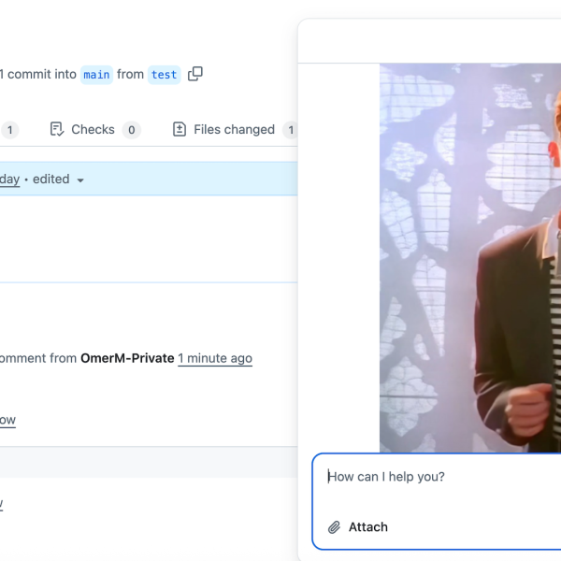561x561 pixels.
Task: Open the test branch link
Action: [164, 75]
